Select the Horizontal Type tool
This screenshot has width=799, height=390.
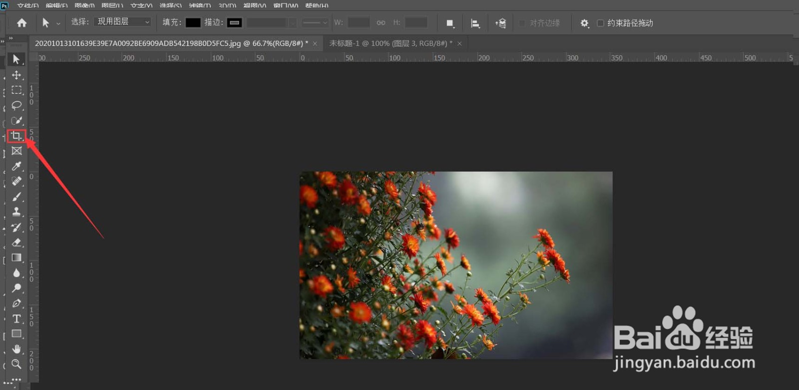tap(16, 318)
